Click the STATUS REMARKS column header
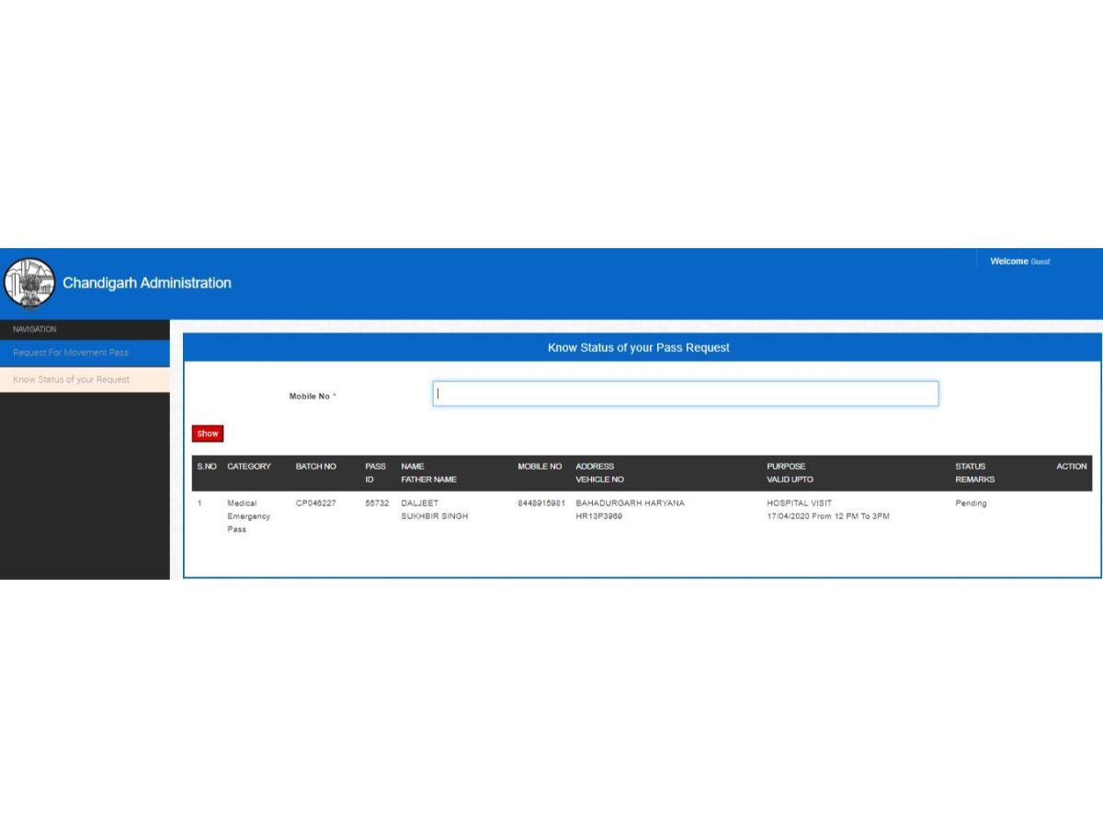Viewport: 1103px width, 827px height. click(973, 472)
